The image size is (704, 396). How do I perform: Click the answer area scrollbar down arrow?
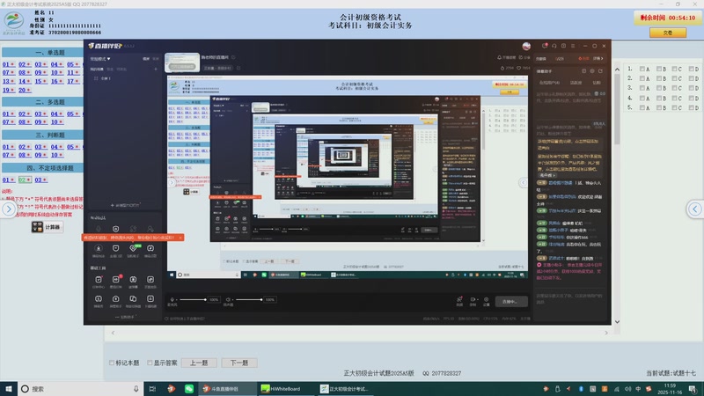[617, 322]
